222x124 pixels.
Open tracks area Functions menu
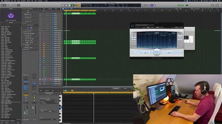(x=50, y=9)
